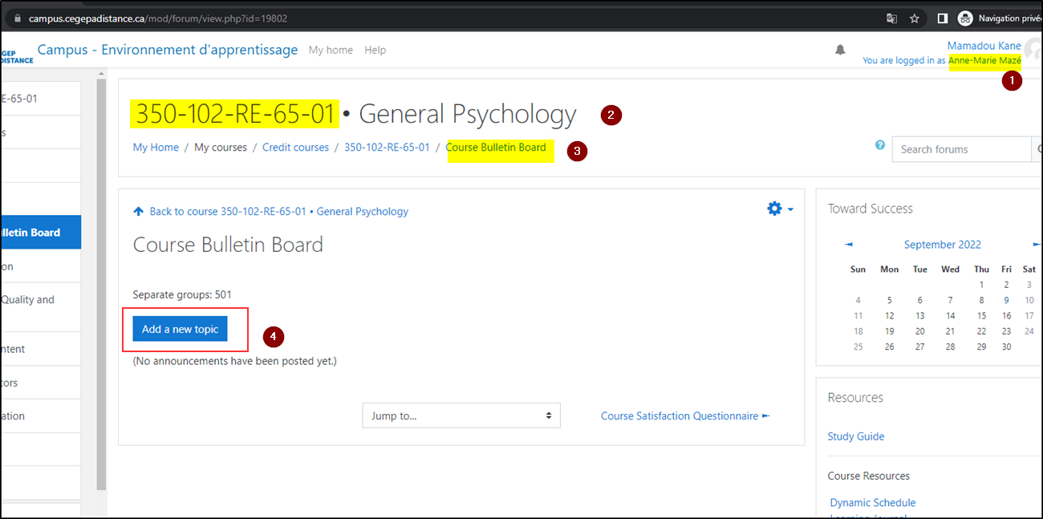Open the private navigation profile icon
Image resolution: width=1043 pixels, height=519 pixels.
point(965,18)
